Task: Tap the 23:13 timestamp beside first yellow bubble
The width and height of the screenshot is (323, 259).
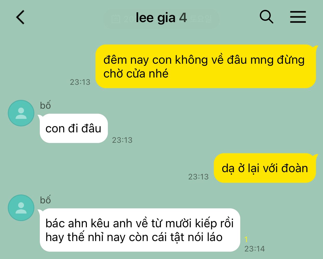Action: [80, 82]
